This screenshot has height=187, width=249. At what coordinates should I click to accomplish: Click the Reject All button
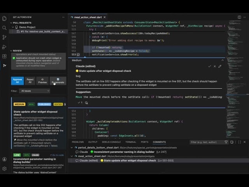tap(30, 81)
